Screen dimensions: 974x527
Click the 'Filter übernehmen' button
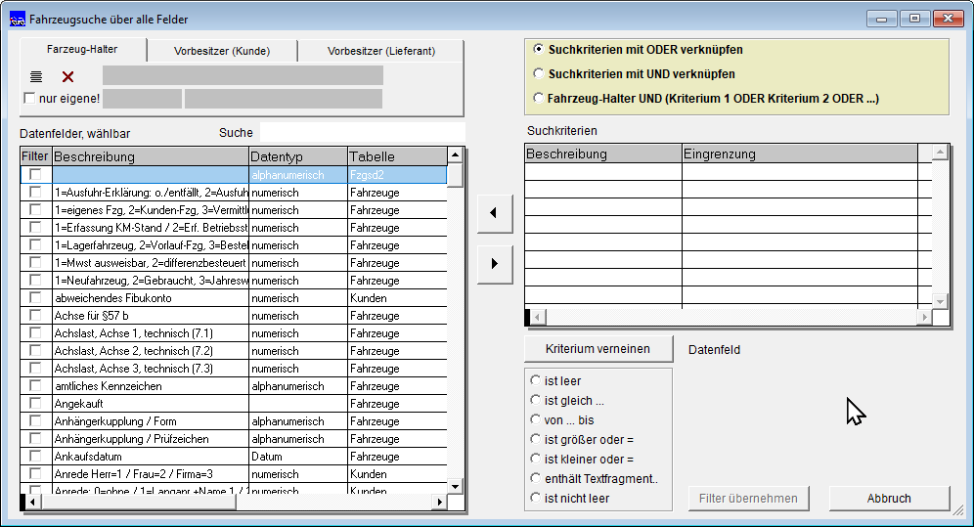748,498
